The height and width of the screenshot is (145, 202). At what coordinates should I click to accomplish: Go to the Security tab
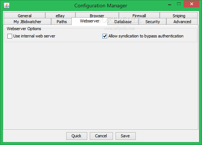click(x=153, y=21)
